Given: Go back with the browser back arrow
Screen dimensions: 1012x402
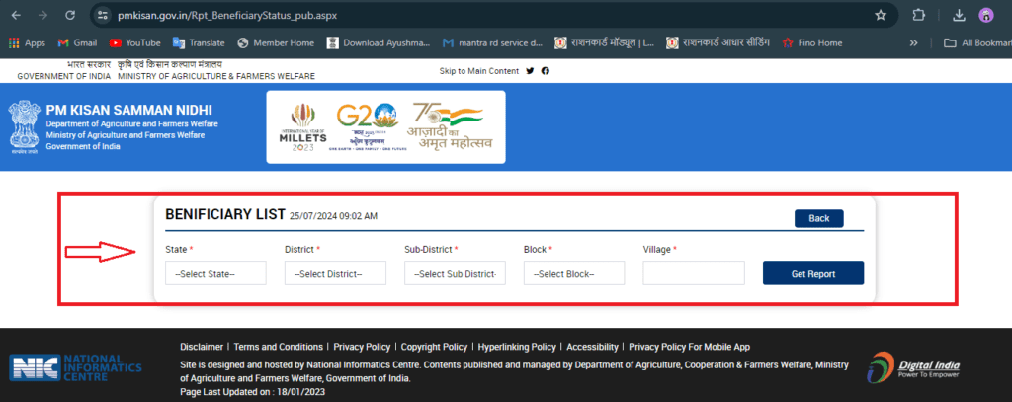Looking at the screenshot, I should pyautogui.click(x=16, y=15).
